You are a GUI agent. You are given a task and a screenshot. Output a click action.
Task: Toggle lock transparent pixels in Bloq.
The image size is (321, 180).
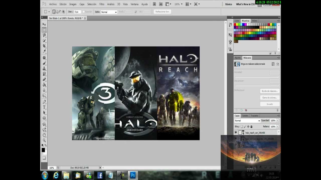pos(242,127)
